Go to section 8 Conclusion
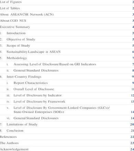Image resolution: width=134 pixels, height=151 pixels. click(x=15, y=131)
